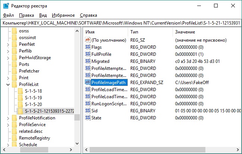
Task: Click the RunLogonScript value icon
Action: pyautogui.click(x=88, y=104)
